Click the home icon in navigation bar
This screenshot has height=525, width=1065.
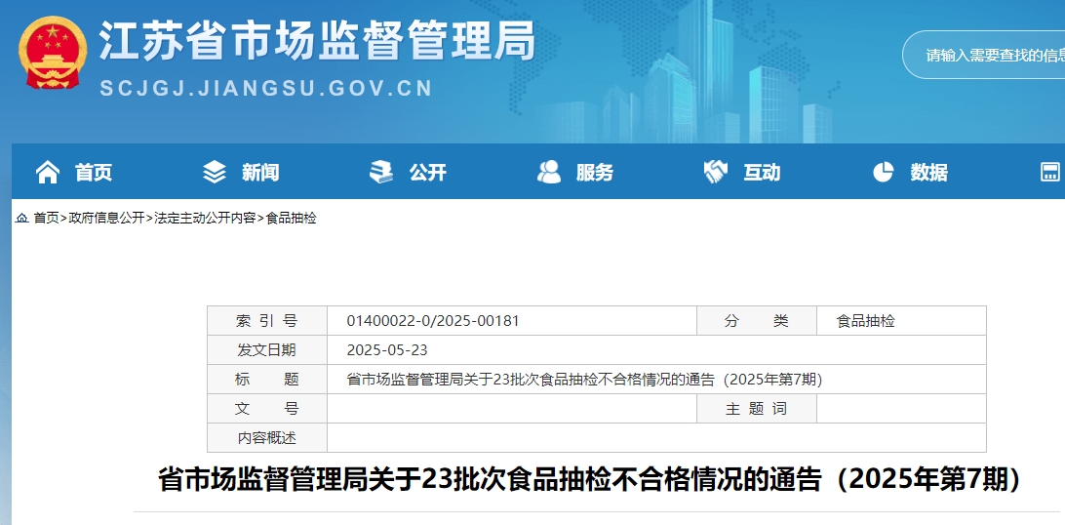pos(48,173)
